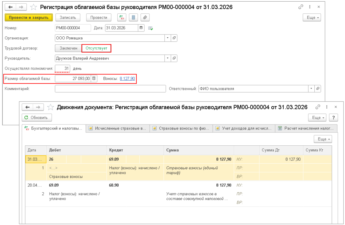This screenshot has width=345, height=225.
Task: Open the Взносы 8 127,90 link
Action: point(127,79)
